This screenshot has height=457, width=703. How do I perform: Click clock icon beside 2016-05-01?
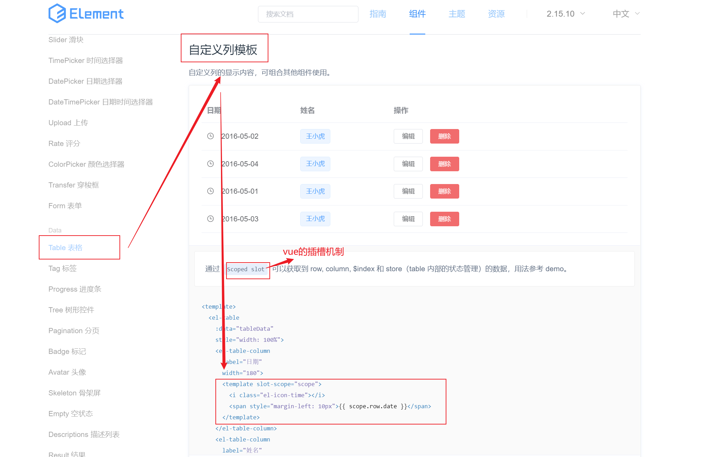[210, 191]
